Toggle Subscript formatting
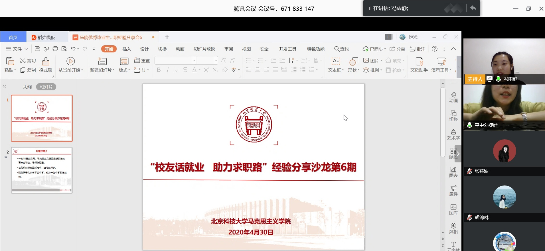The image size is (545, 251). (x=215, y=70)
